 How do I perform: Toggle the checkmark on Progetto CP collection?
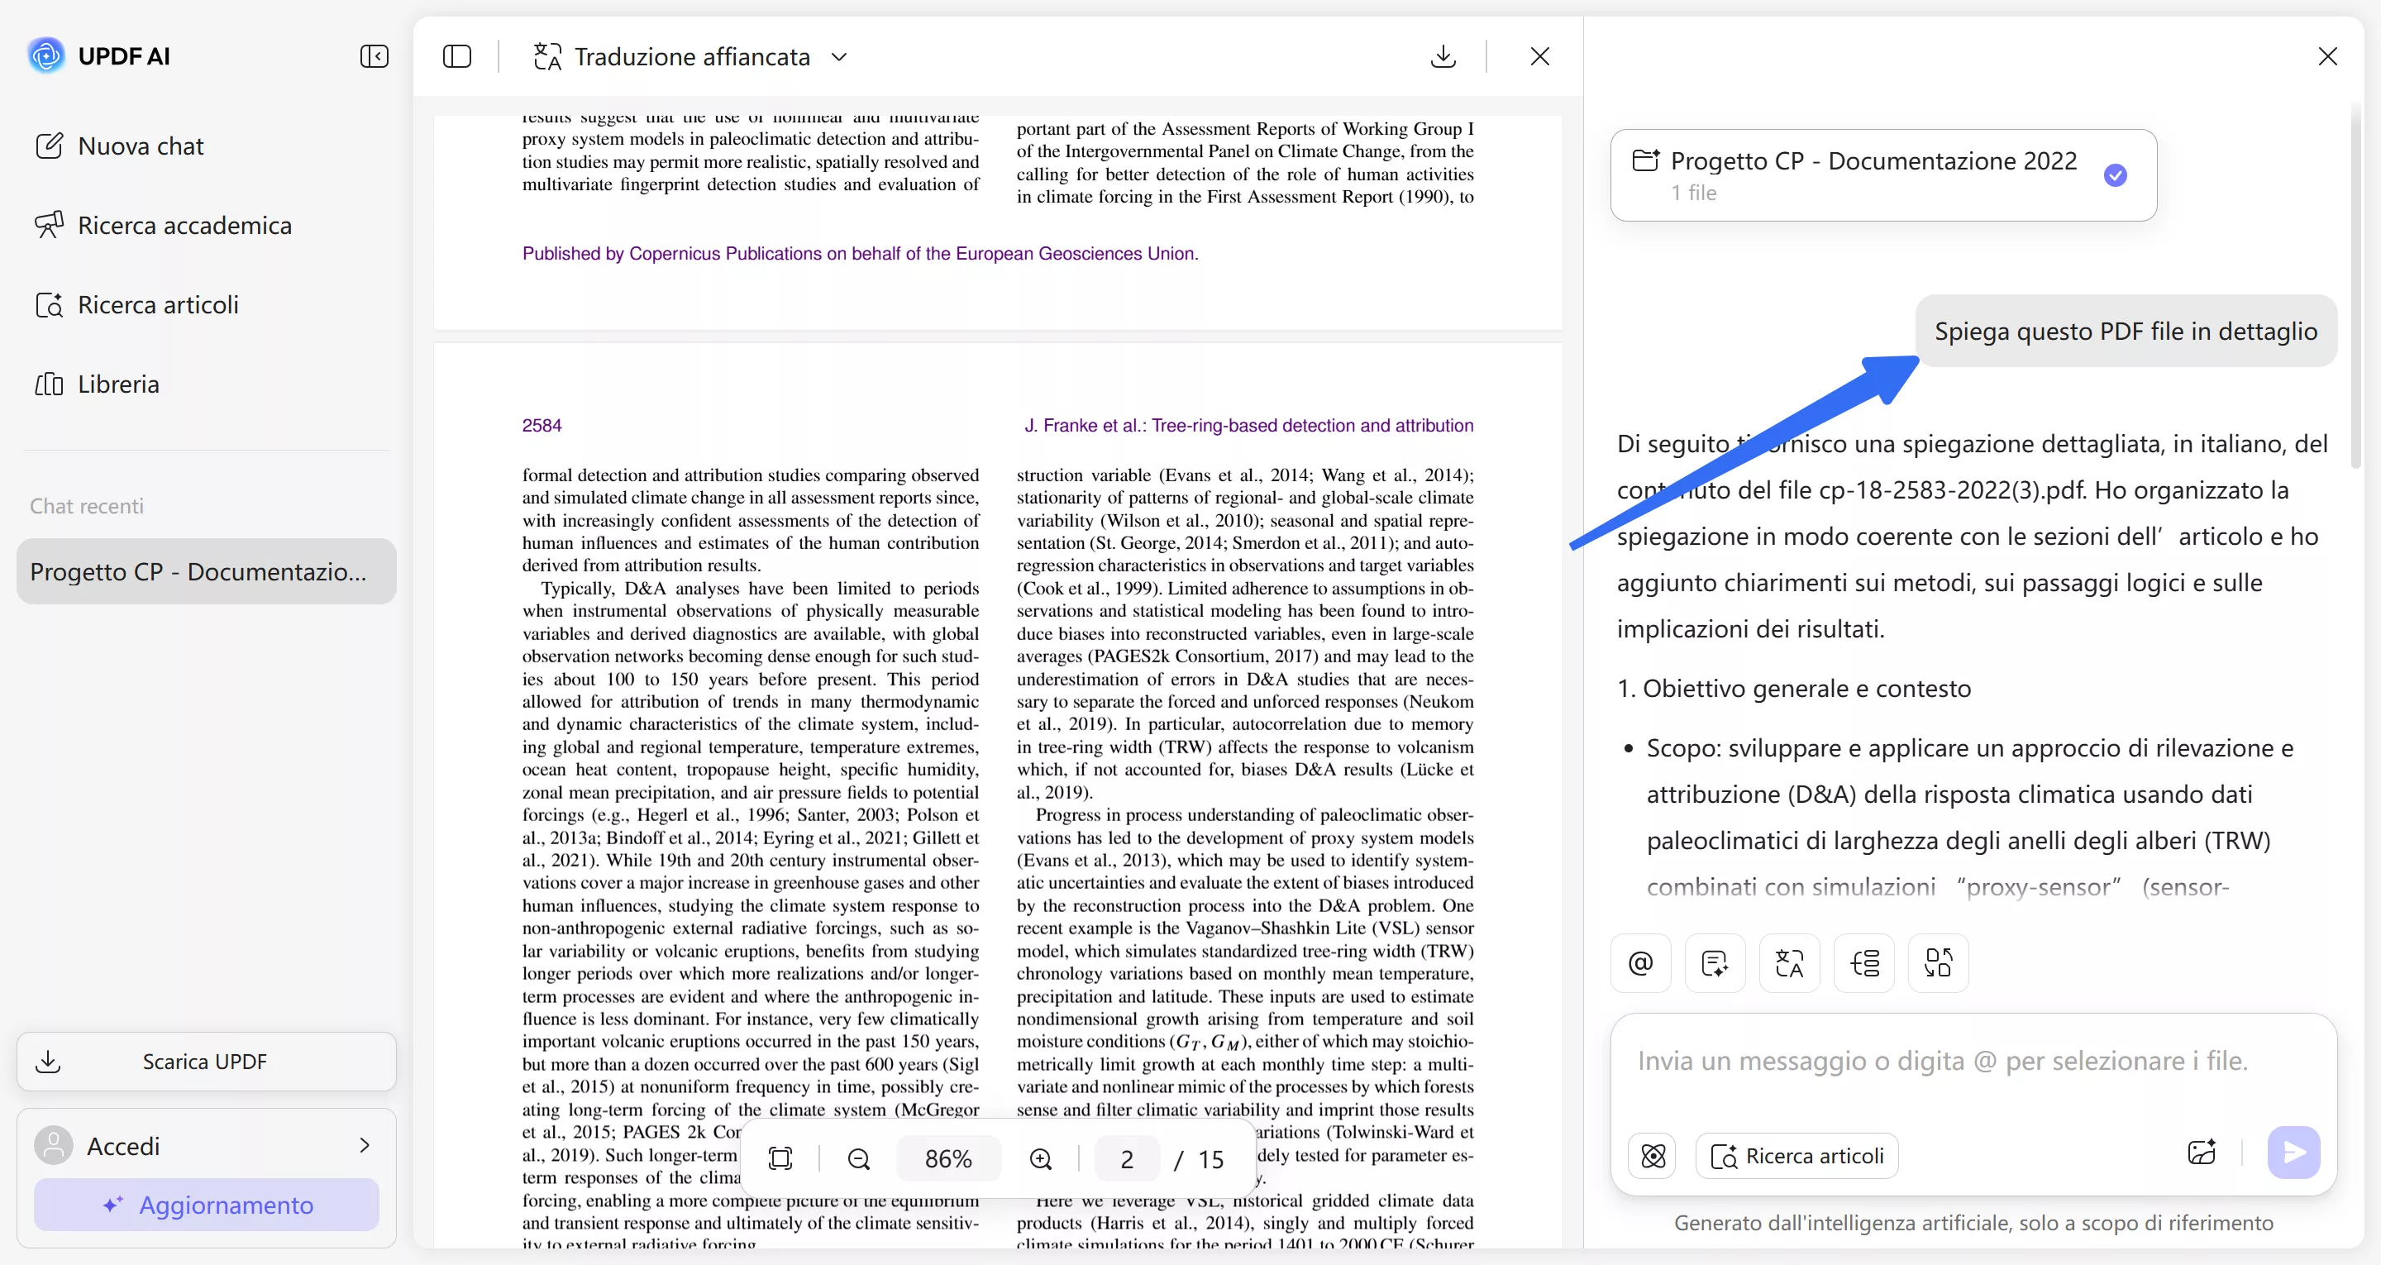click(x=2115, y=175)
